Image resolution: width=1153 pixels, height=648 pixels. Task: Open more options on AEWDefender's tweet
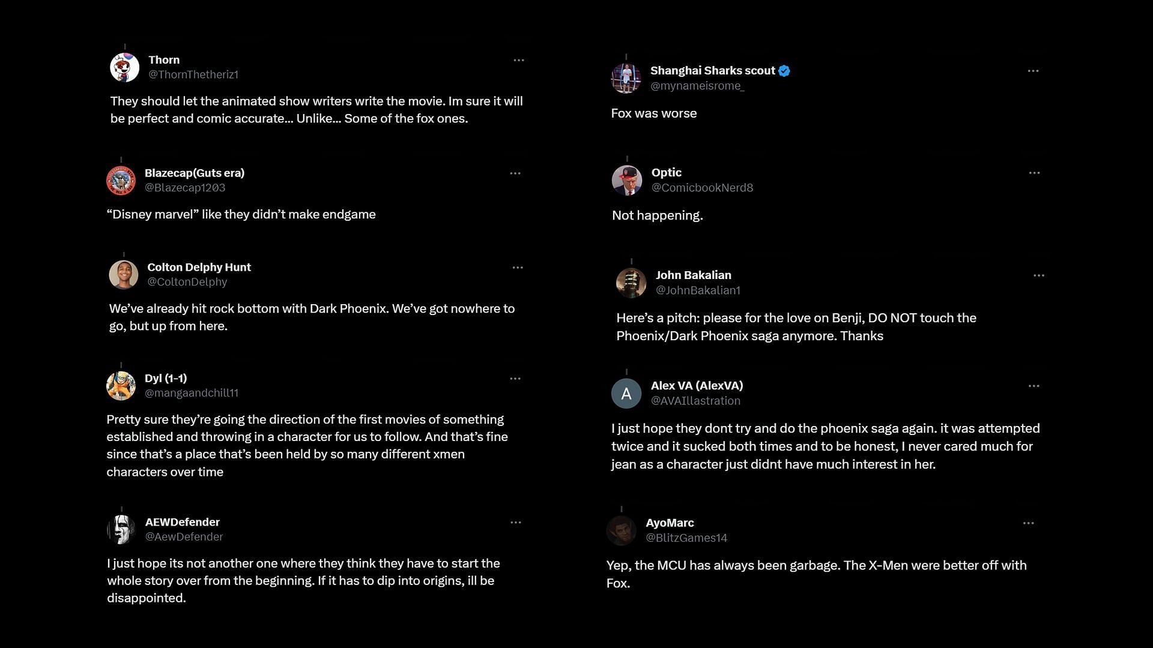516,523
